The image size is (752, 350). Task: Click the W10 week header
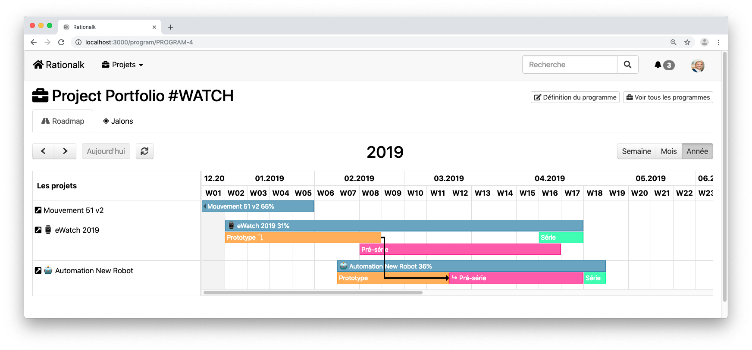[x=415, y=193]
